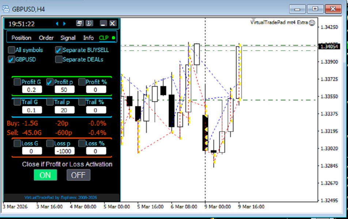This screenshot has width=348, height=219.
Task: Click the Profit p value field 50
Action: [65, 90]
